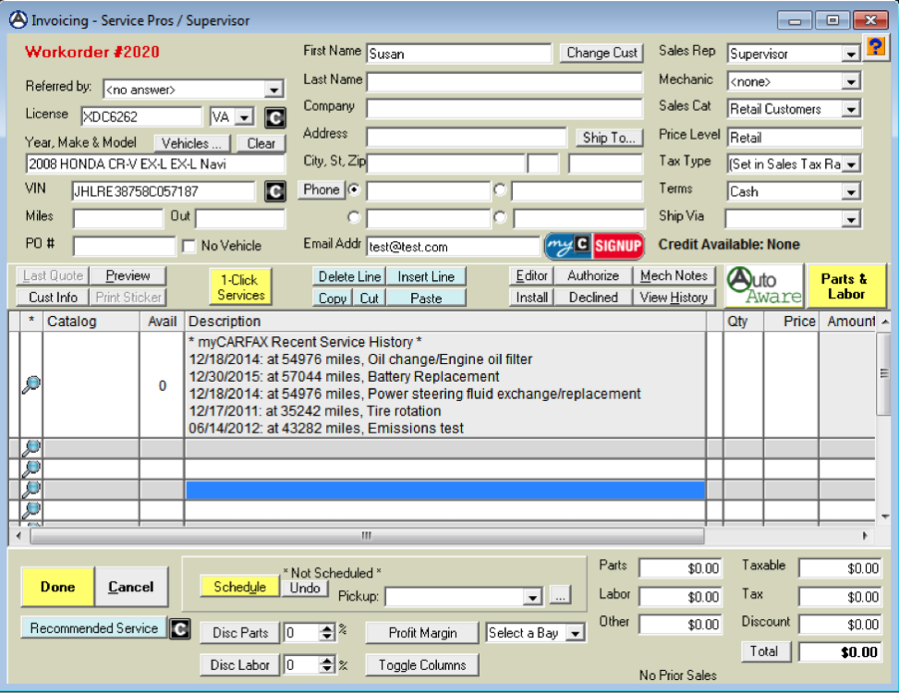Click into the Miles field
This screenshot has height=693, width=899.
117,218
